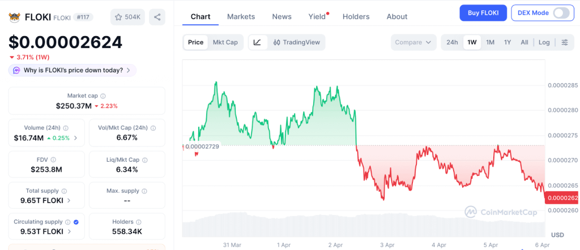Open chart settings sliders icon
This screenshot has height=250, width=580.
coord(564,42)
